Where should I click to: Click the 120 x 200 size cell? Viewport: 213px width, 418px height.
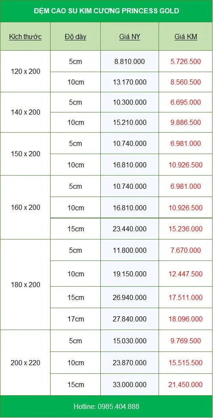click(25, 71)
